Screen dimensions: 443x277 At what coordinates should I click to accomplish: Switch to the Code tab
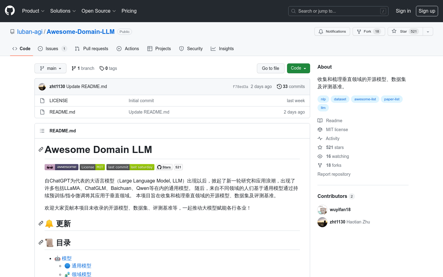point(22,49)
